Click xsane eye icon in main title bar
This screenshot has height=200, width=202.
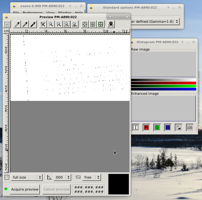tap(14, 6)
